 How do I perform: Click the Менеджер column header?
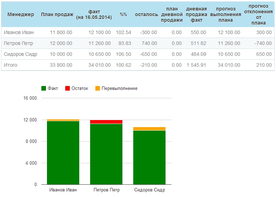pyautogui.click(x=21, y=14)
